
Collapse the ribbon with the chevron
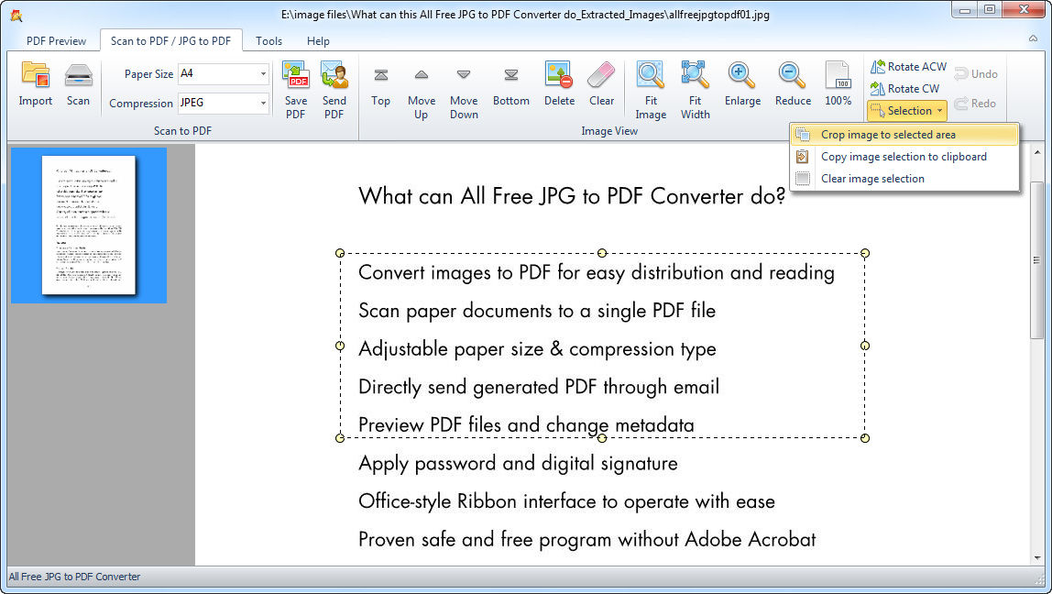1034,38
